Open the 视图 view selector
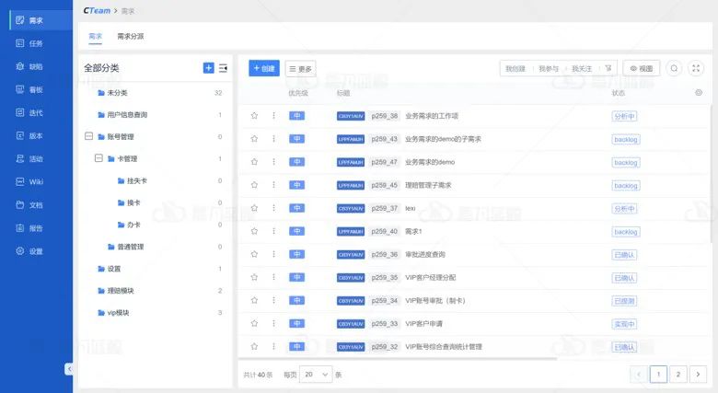This screenshot has width=718, height=393. 641,69
